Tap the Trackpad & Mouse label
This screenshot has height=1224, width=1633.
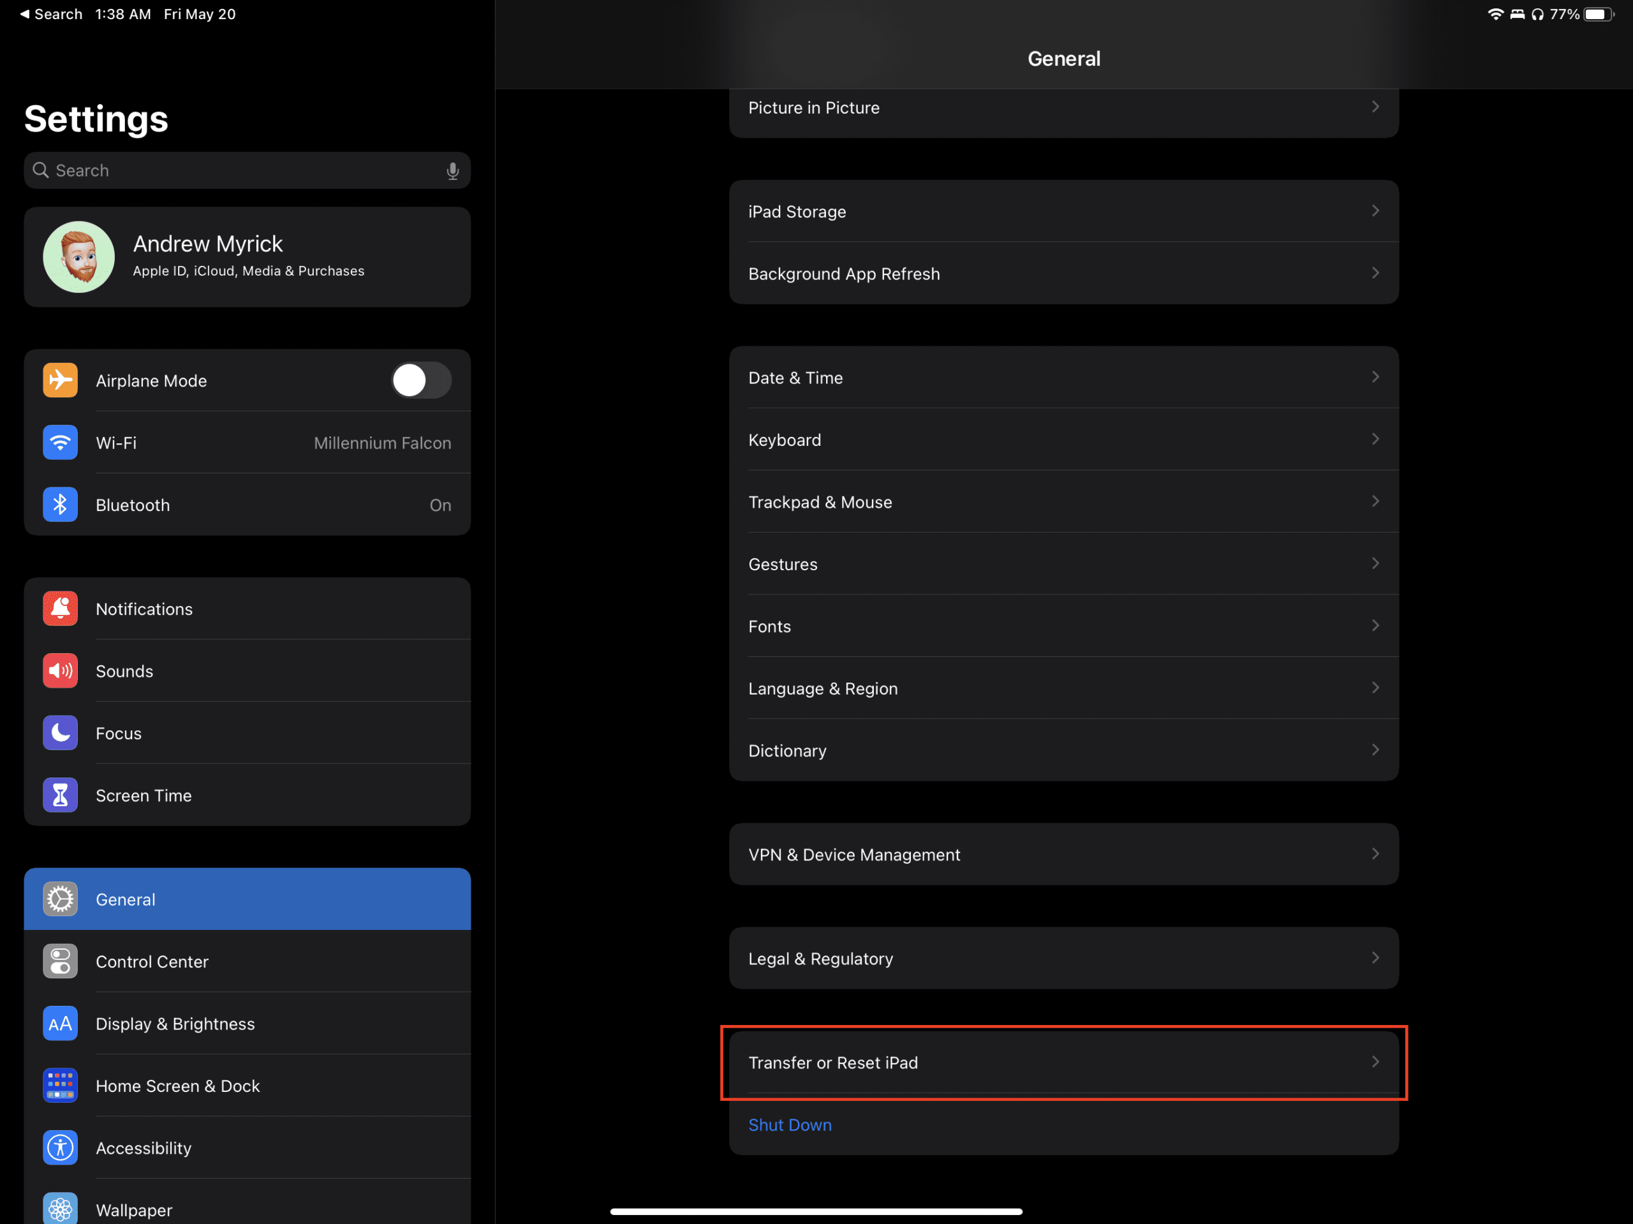point(820,502)
